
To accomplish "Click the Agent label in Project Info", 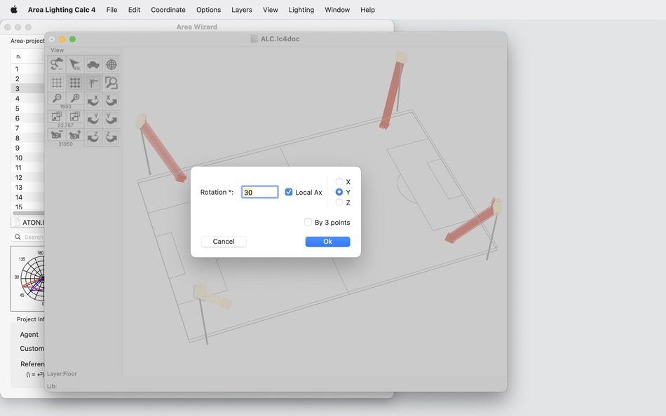I will [x=29, y=335].
